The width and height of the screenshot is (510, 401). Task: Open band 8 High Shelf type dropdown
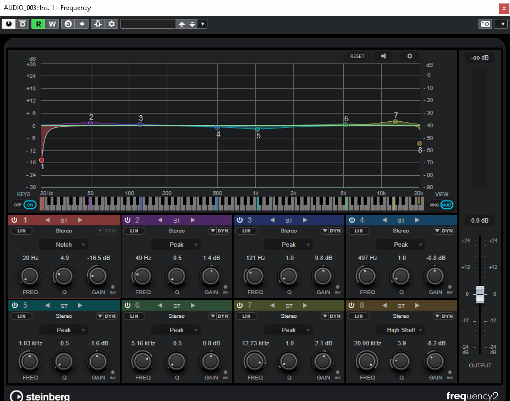[401, 330]
